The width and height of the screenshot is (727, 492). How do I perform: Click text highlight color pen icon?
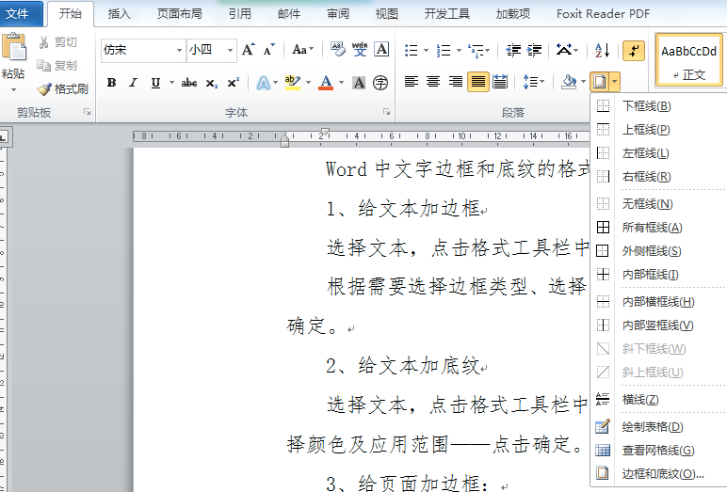293,83
